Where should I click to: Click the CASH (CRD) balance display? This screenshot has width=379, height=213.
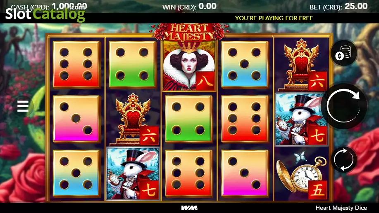point(49,6)
